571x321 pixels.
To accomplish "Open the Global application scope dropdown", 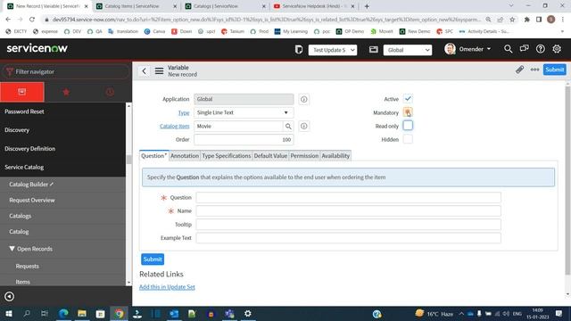I will coord(408,50).
